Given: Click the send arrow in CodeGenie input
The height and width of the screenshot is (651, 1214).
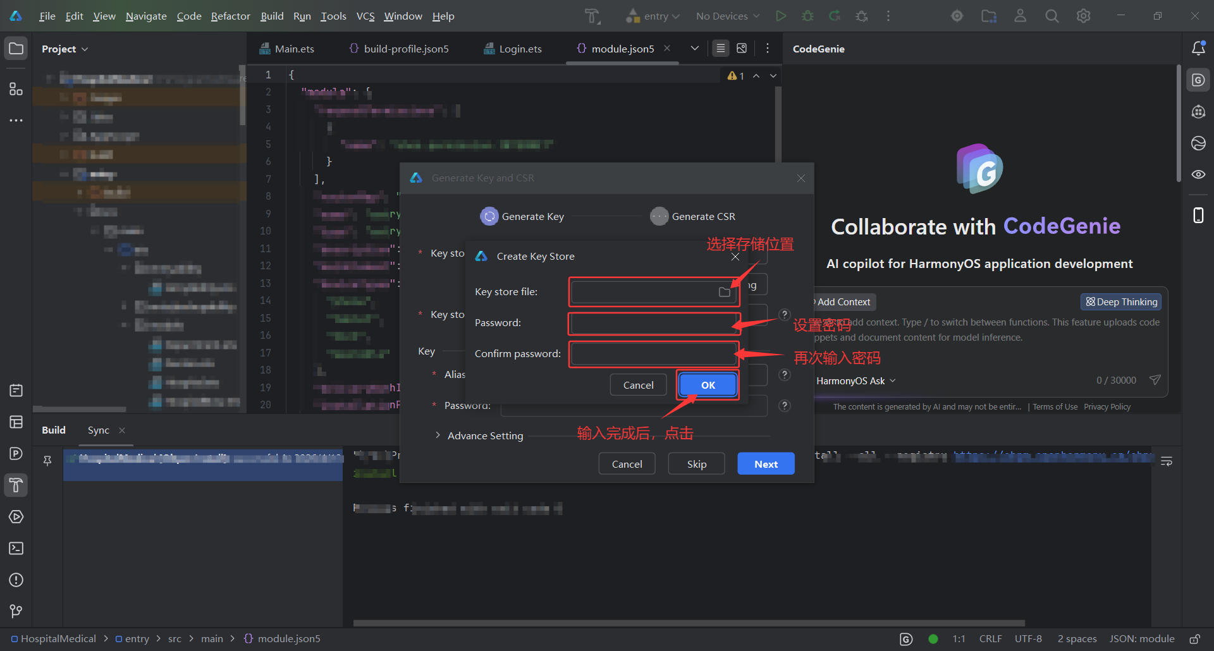Looking at the screenshot, I should [1155, 380].
